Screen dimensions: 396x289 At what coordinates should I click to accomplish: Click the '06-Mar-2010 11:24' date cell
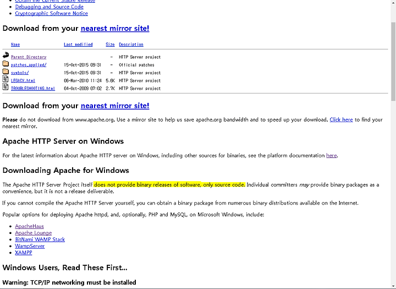[82, 81]
